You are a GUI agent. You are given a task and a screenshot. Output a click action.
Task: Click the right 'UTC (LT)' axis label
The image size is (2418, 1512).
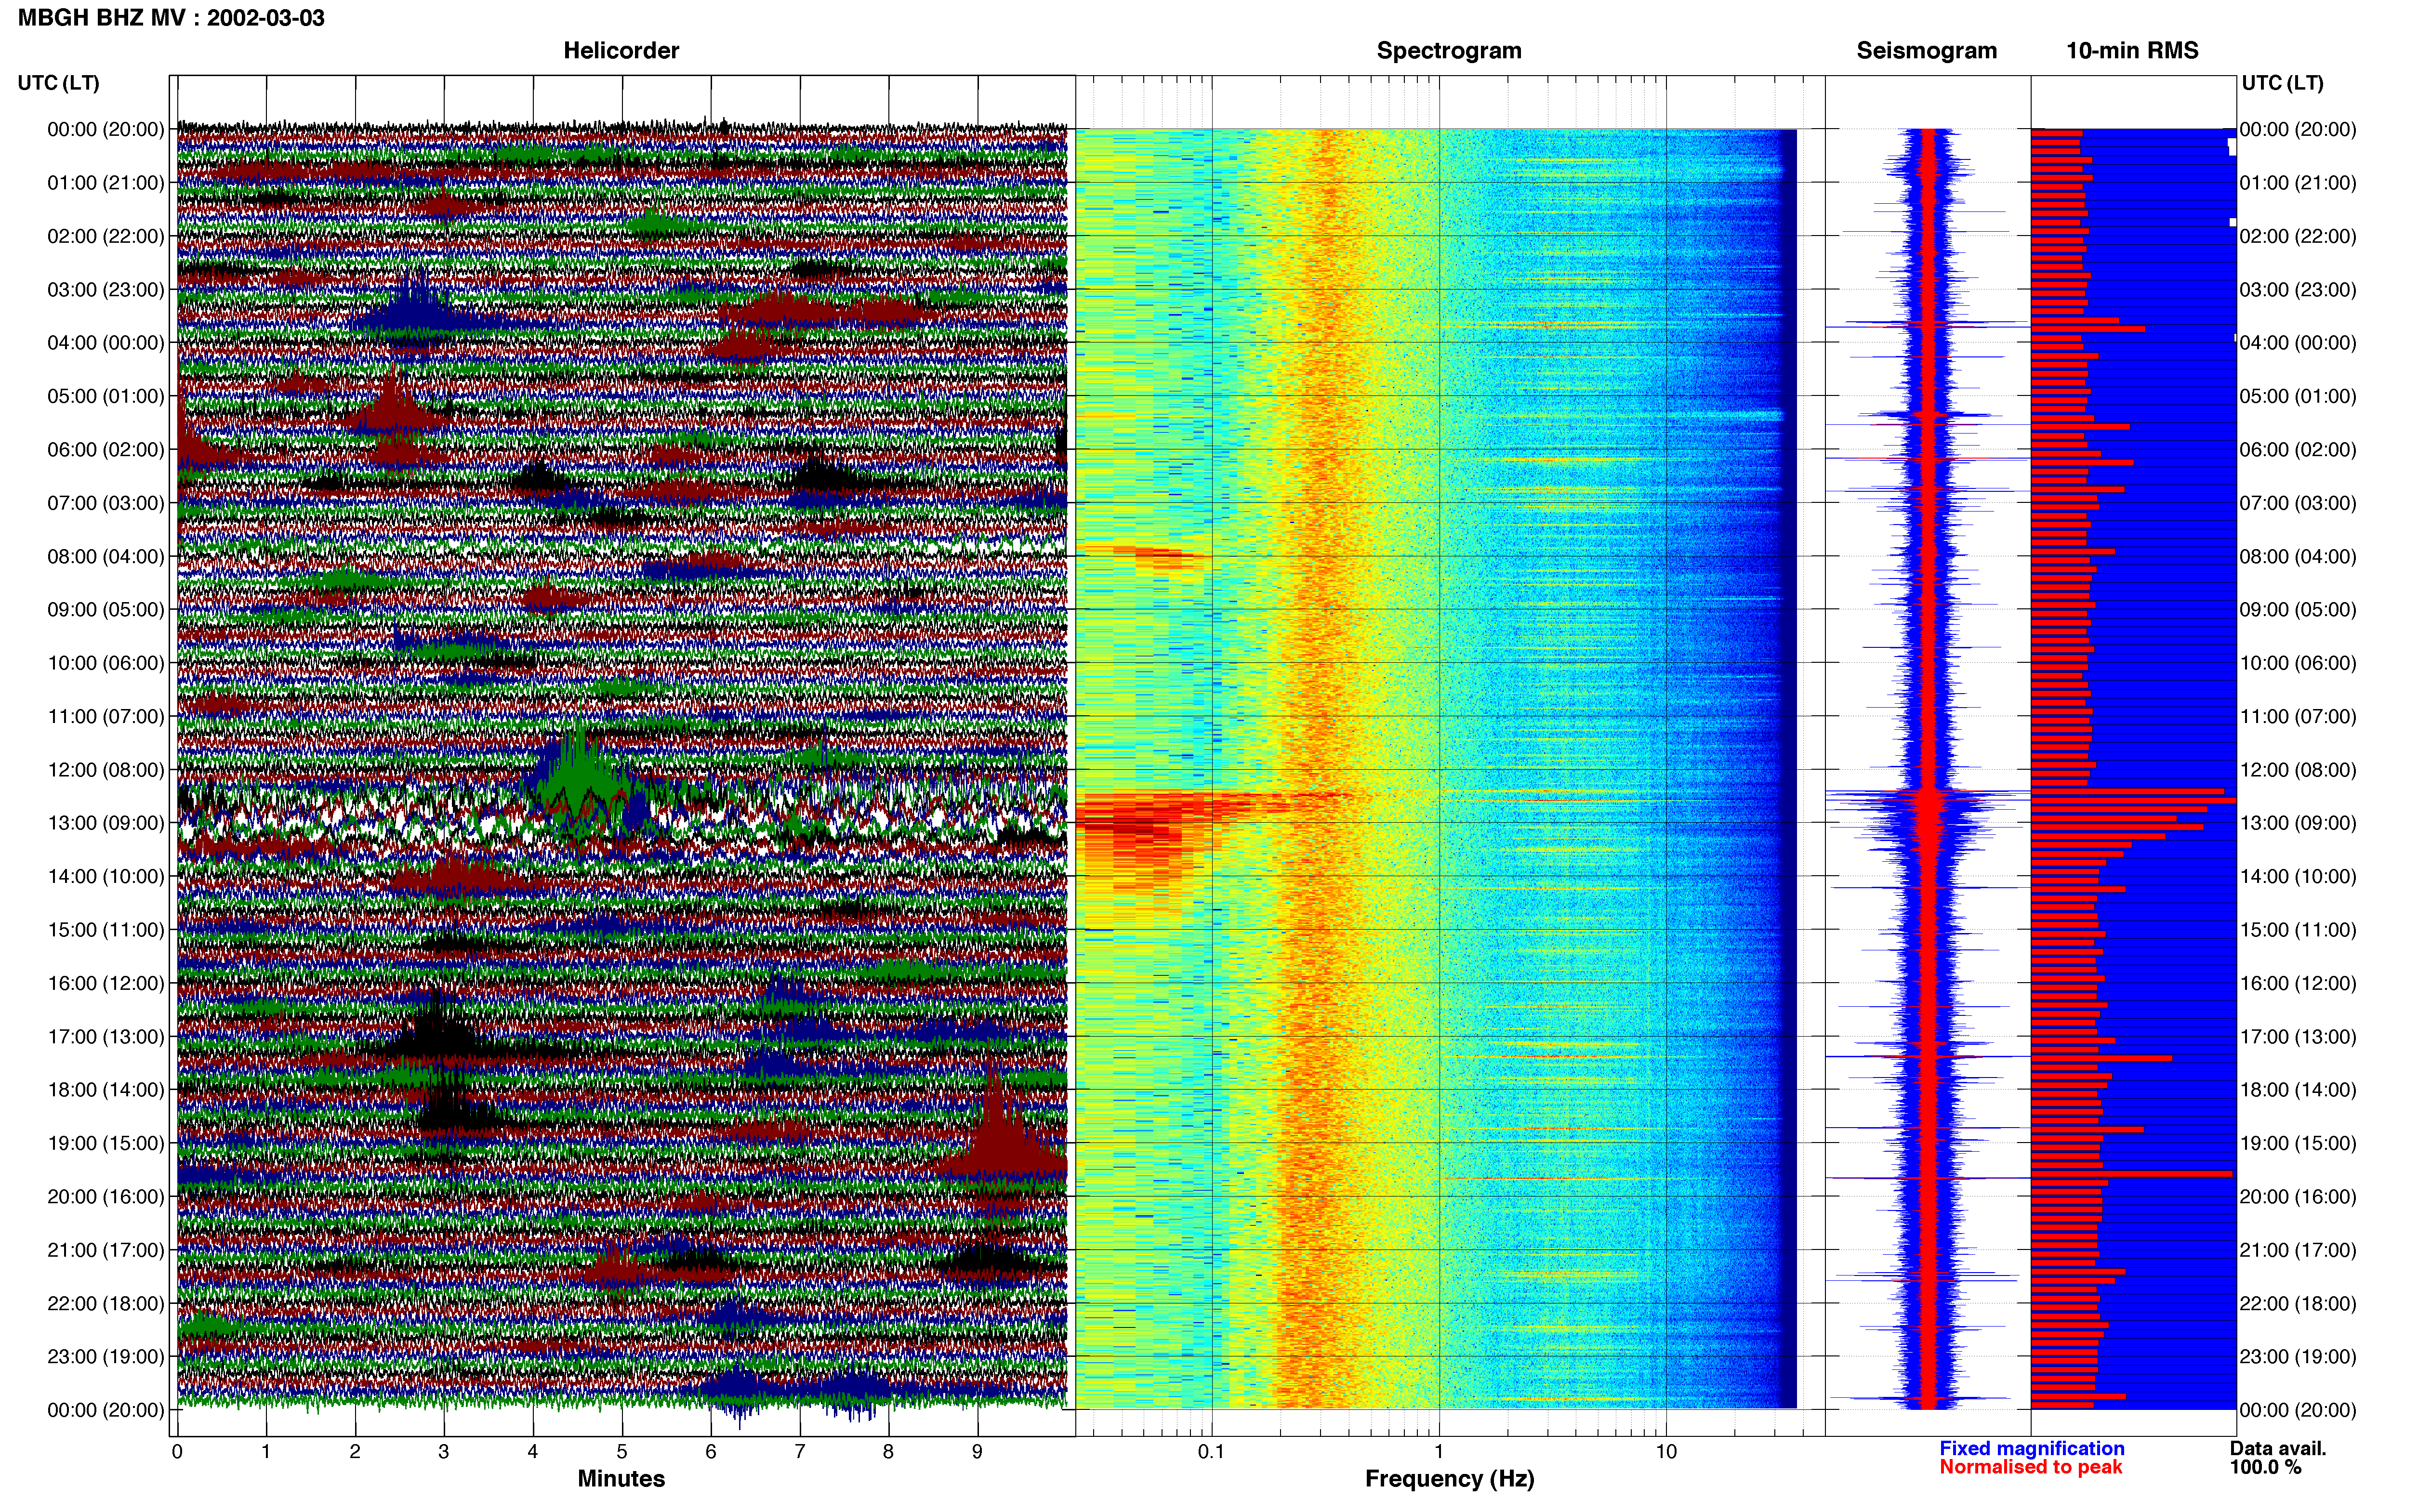2282,83
